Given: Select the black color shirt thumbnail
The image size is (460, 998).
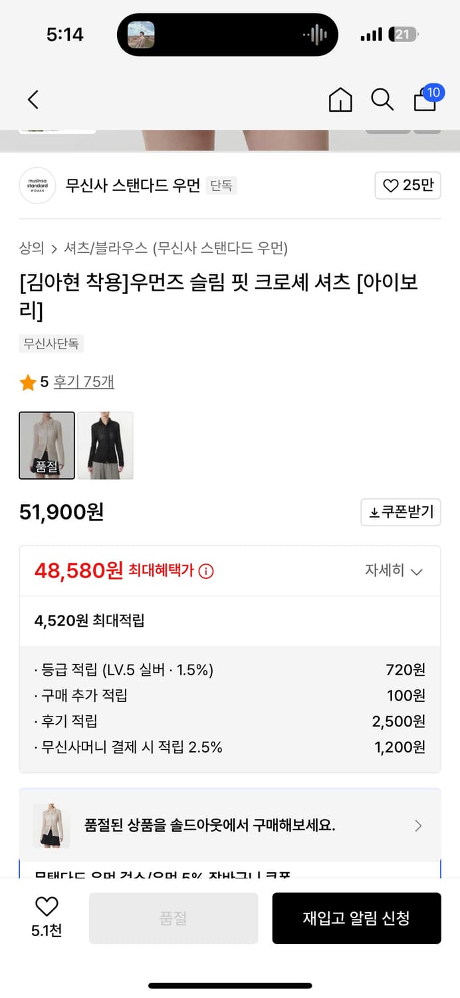Looking at the screenshot, I should 105,445.
